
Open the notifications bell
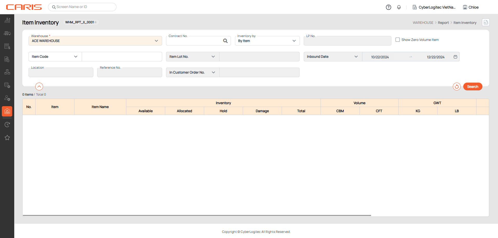click(x=399, y=7)
